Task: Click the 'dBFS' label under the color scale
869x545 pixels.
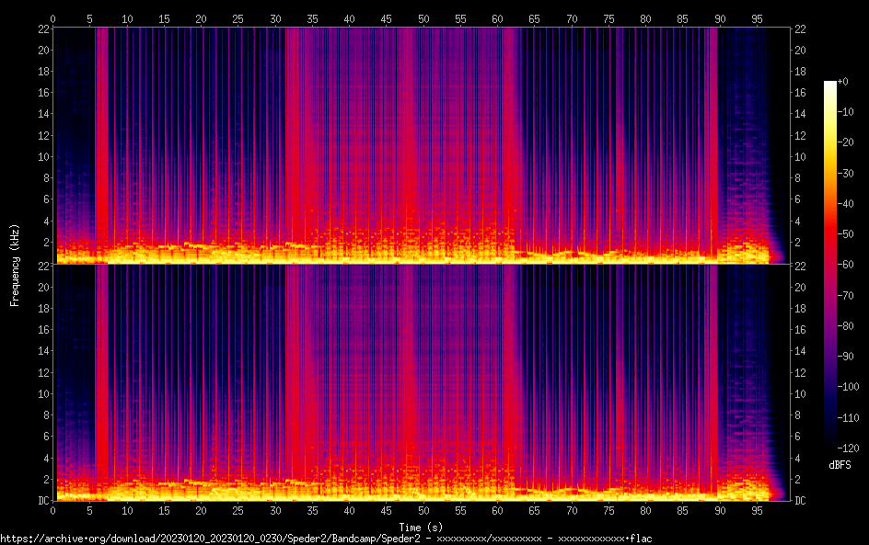Action: point(840,466)
